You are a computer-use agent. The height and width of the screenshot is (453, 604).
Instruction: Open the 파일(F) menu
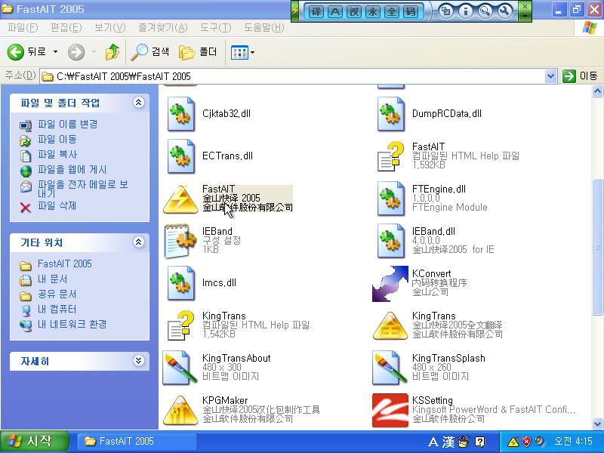click(x=23, y=28)
